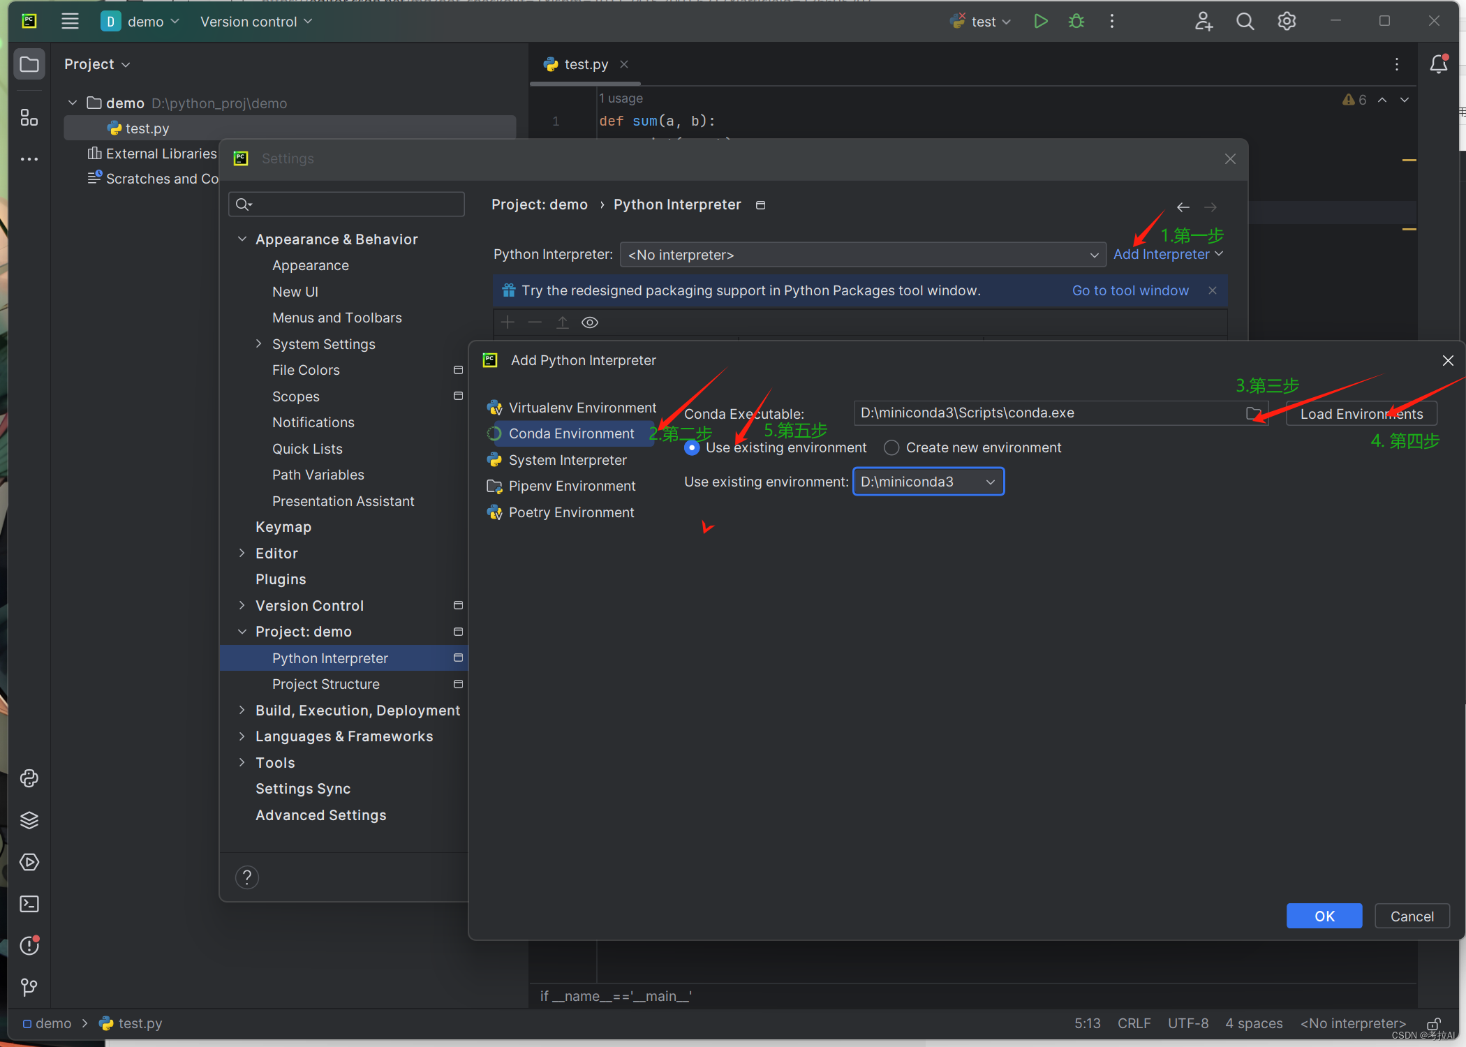Click the Conda Environment icon

[494, 433]
